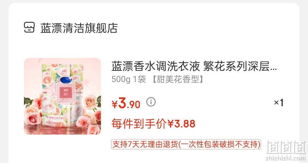Image resolution: width=308 pixels, height=163 pixels.
Task: Click the red ¥ symbol before 3.90
Action: [115, 104]
